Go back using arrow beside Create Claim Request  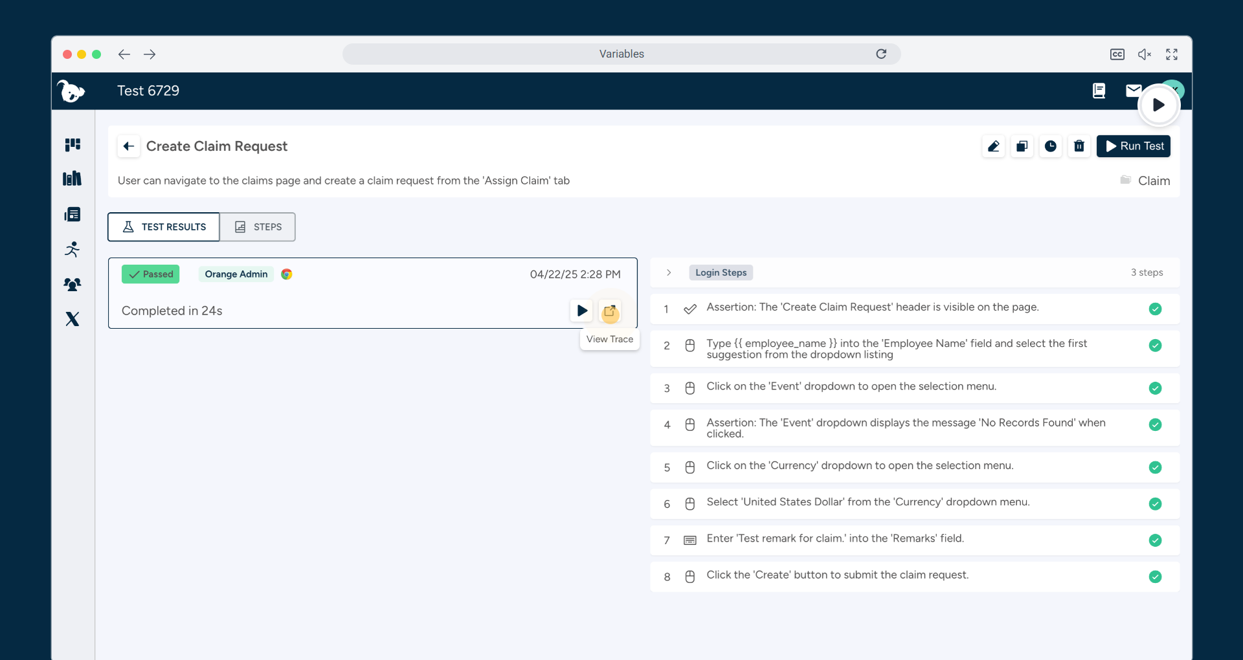pos(129,146)
